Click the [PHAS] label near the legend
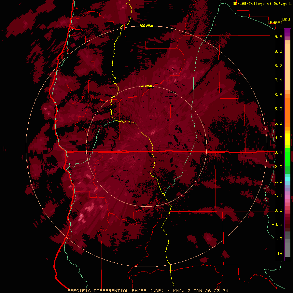Viewport: 293px width, 293px height. coord(275,22)
